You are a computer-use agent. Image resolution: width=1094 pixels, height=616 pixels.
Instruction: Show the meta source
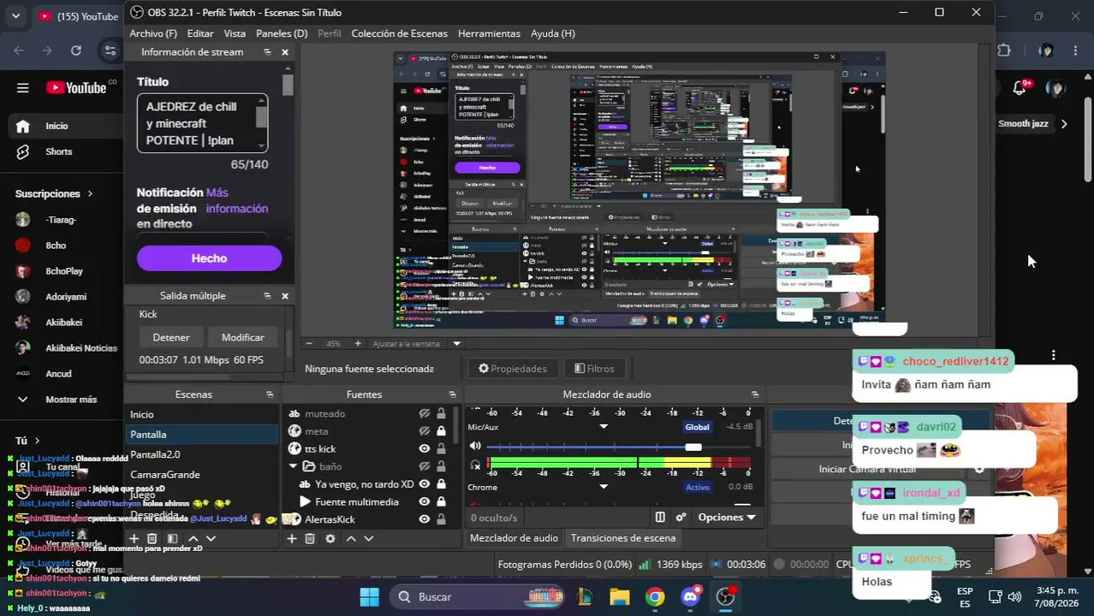coord(424,431)
